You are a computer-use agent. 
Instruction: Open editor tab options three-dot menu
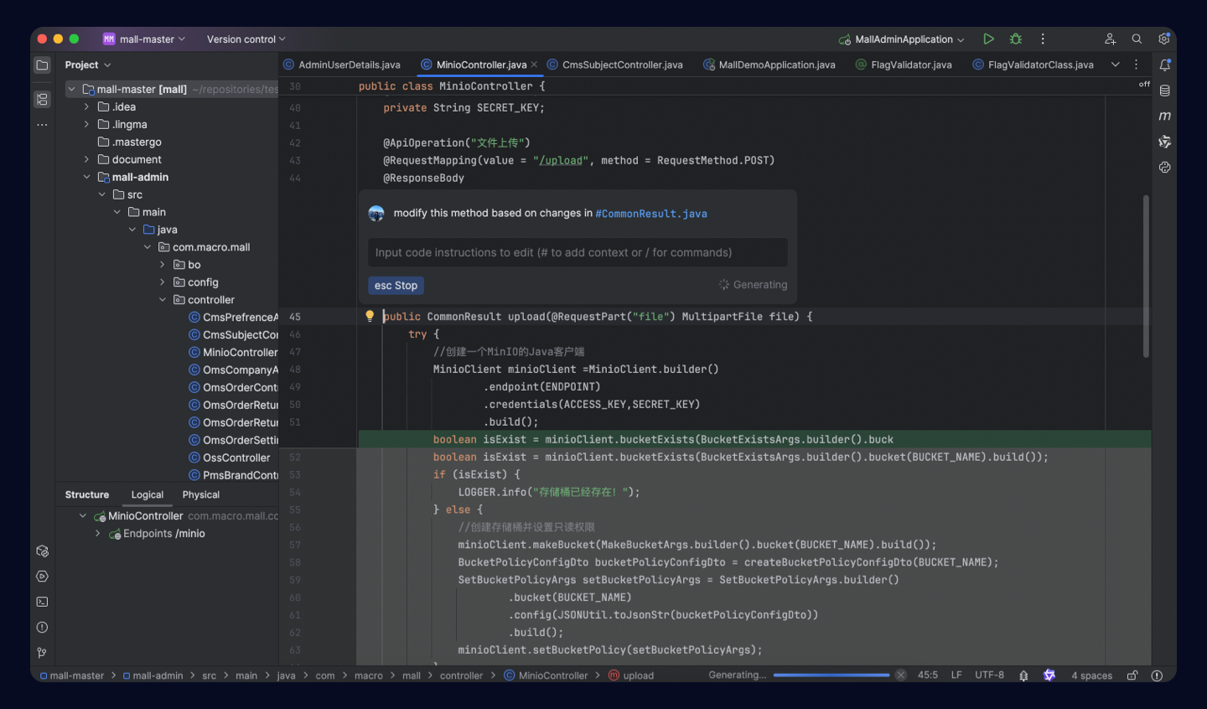1137,65
